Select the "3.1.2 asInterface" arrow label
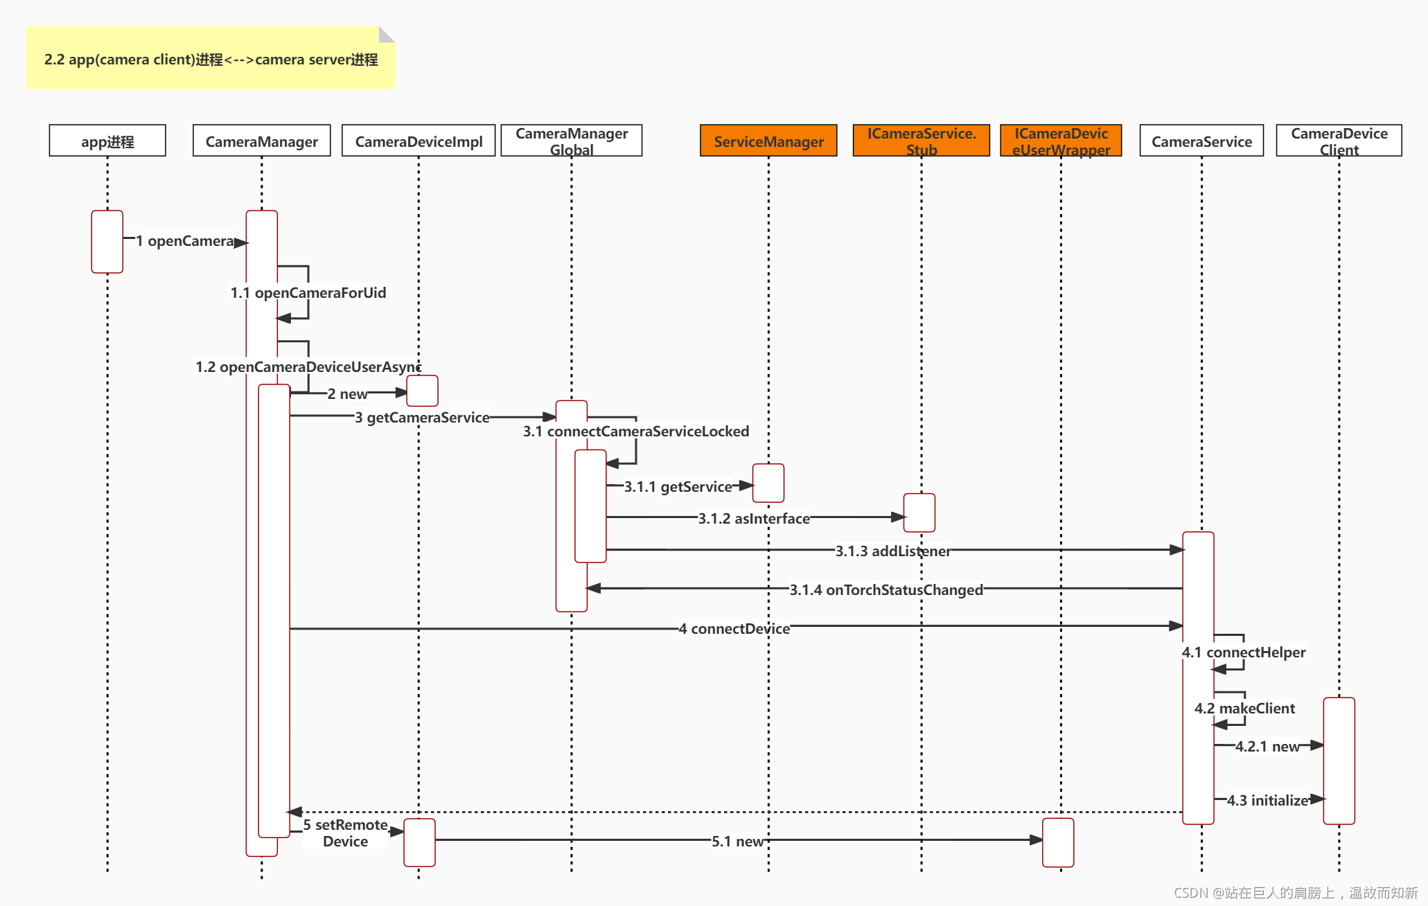1428x906 pixels. (x=754, y=519)
